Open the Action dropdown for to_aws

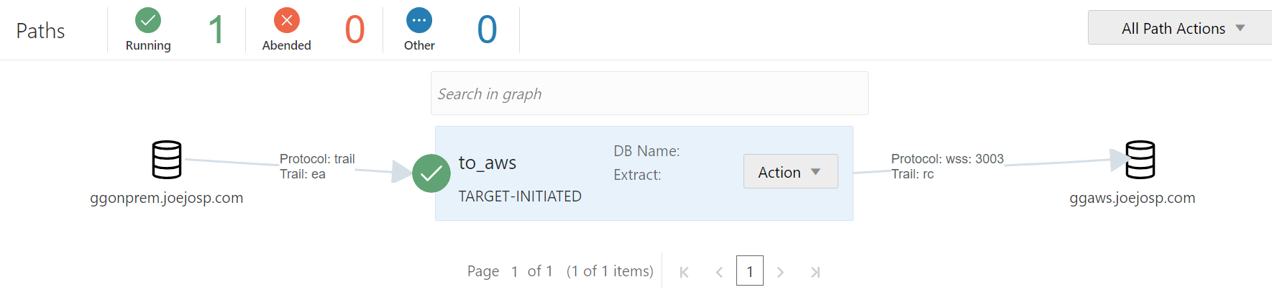click(790, 172)
